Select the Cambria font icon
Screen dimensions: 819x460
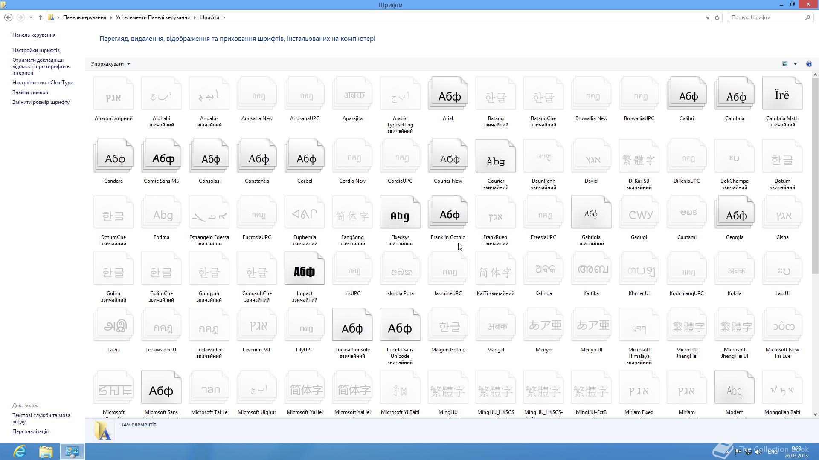point(735,94)
